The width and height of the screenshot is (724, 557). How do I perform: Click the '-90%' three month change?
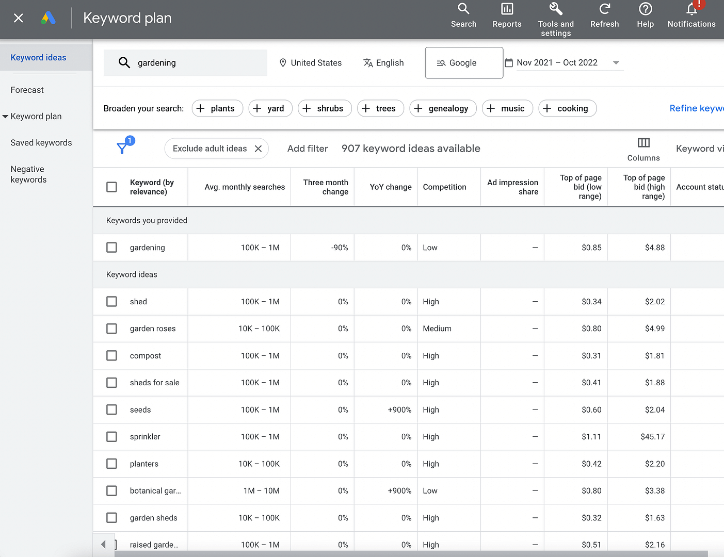pyautogui.click(x=340, y=248)
